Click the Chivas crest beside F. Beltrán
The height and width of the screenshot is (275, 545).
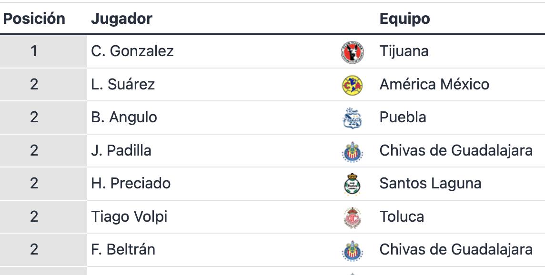[x=353, y=251]
